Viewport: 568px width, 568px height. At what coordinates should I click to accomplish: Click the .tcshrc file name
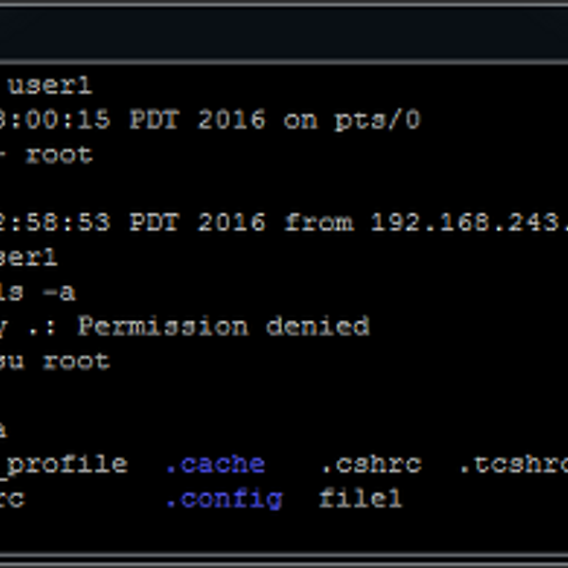click(513, 464)
